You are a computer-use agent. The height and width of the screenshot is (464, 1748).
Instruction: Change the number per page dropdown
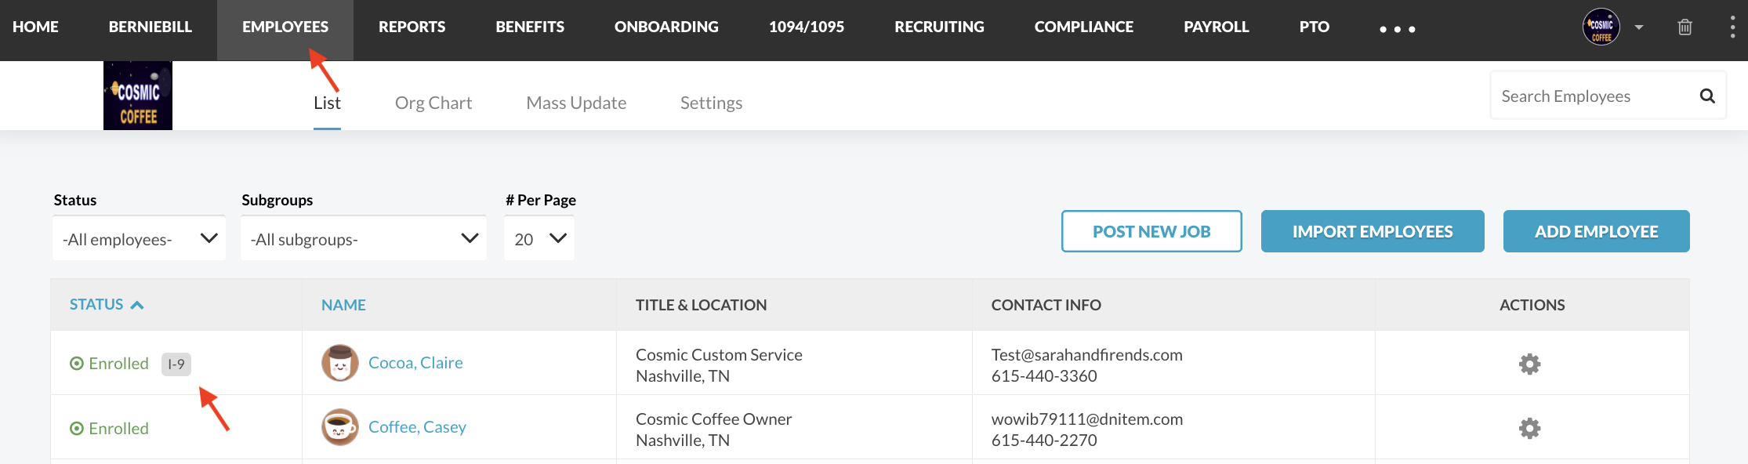pyautogui.click(x=539, y=238)
